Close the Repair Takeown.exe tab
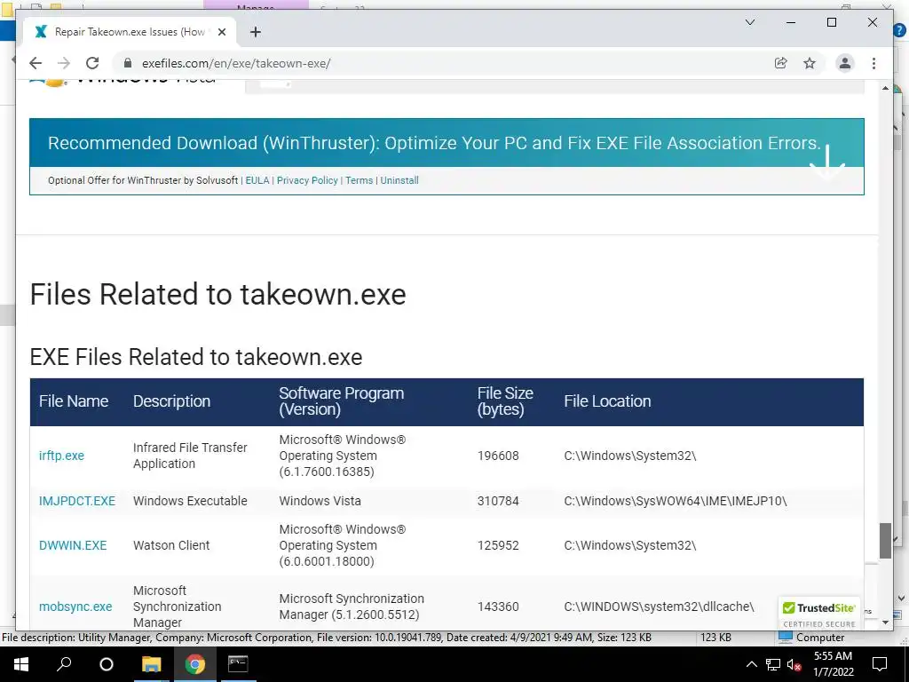The image size is (909, 682). tap(221, 32)
